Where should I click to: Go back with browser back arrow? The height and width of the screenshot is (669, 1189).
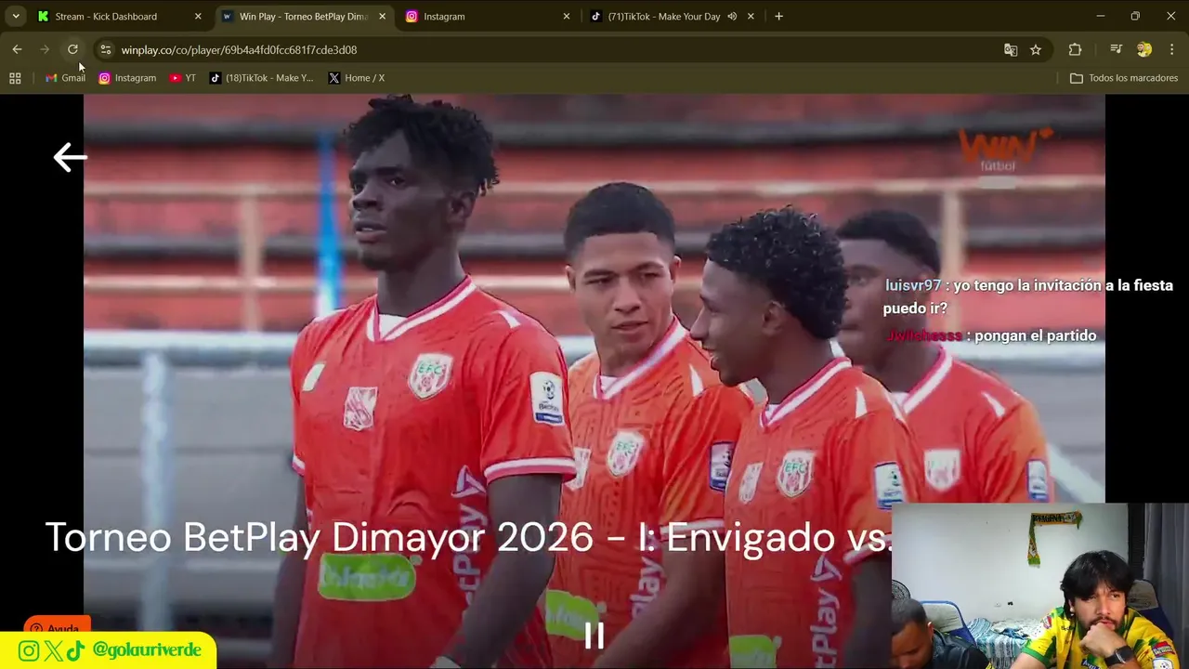tap(17, 49)
